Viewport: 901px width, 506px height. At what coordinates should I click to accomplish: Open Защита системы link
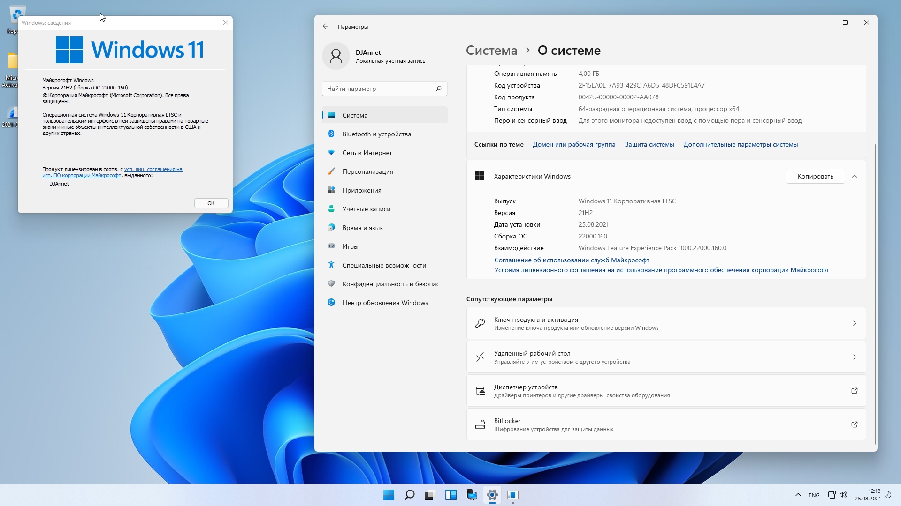click(x=649, y=144)
